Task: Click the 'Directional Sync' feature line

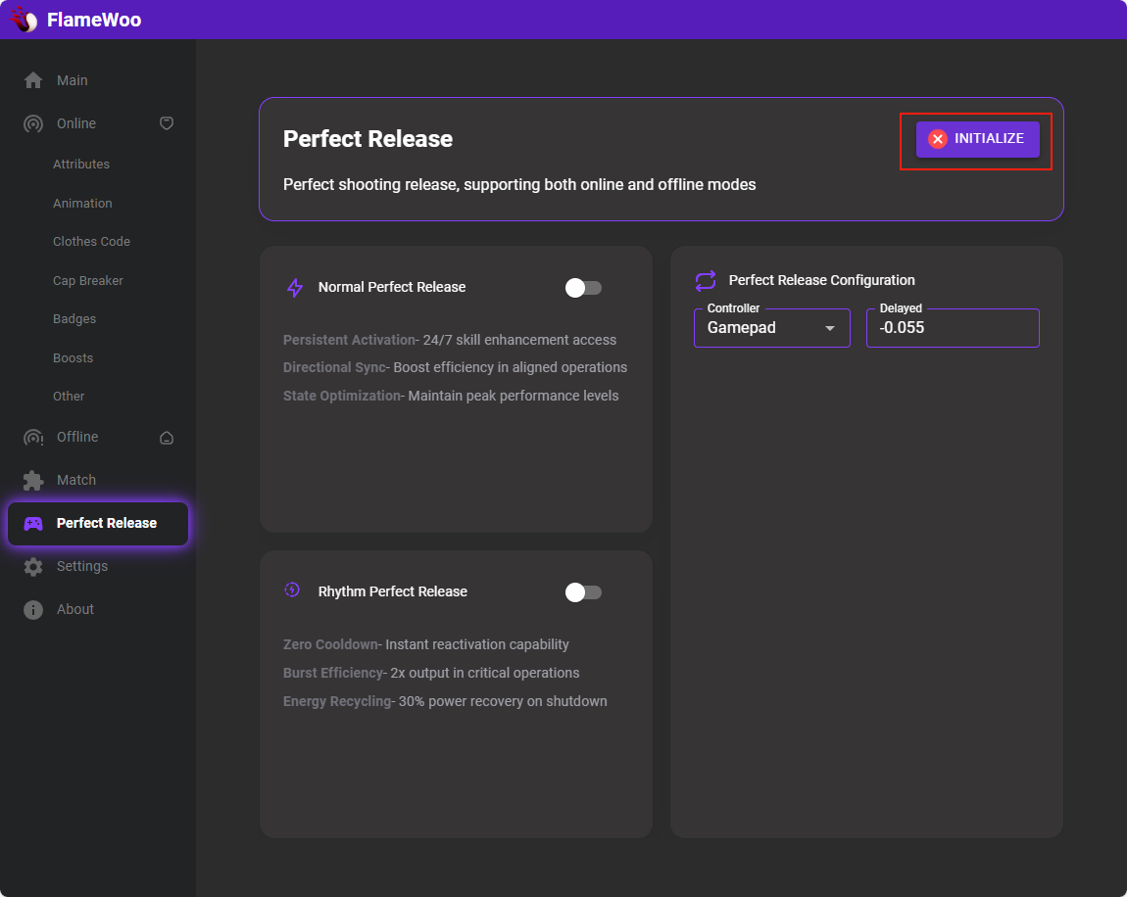Action: pyautogui.click(x=455, y=367)
